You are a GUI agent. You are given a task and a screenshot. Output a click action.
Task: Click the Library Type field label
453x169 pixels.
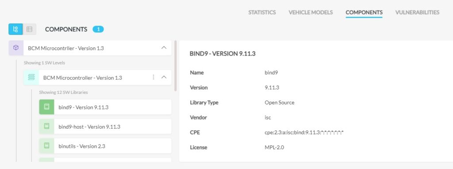[204, 103]
